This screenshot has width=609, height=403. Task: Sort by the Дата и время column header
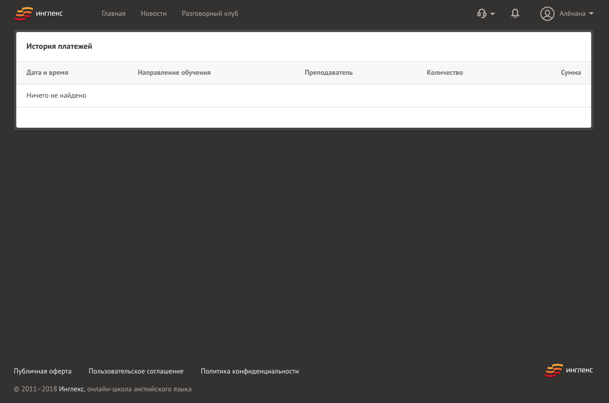point(47,72)
